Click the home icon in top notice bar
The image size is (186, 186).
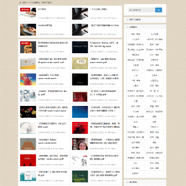(x=20, y=3)
